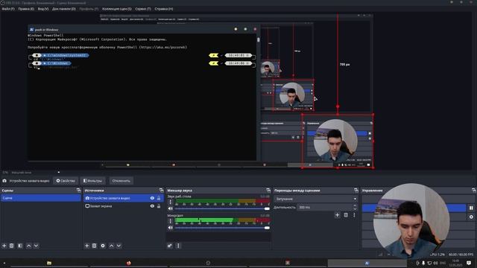Toggle visibility of screen capture source
The image size is (477, 268).
tap(152, 206)
